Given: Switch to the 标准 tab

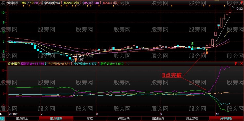Looking at the screenshot, I should click(90, 118).
